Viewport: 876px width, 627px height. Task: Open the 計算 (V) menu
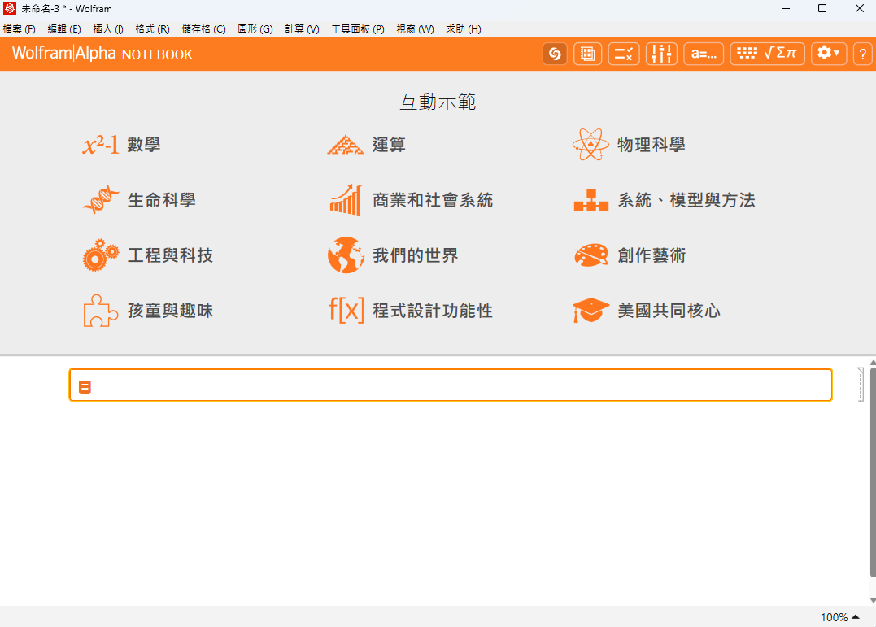(x=303, y=29)
